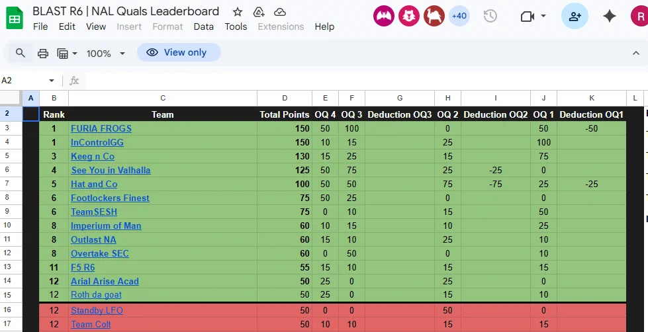648x332 pixels.
Task: Open the FURIA FROGS team link
Action: click(101, 128)
